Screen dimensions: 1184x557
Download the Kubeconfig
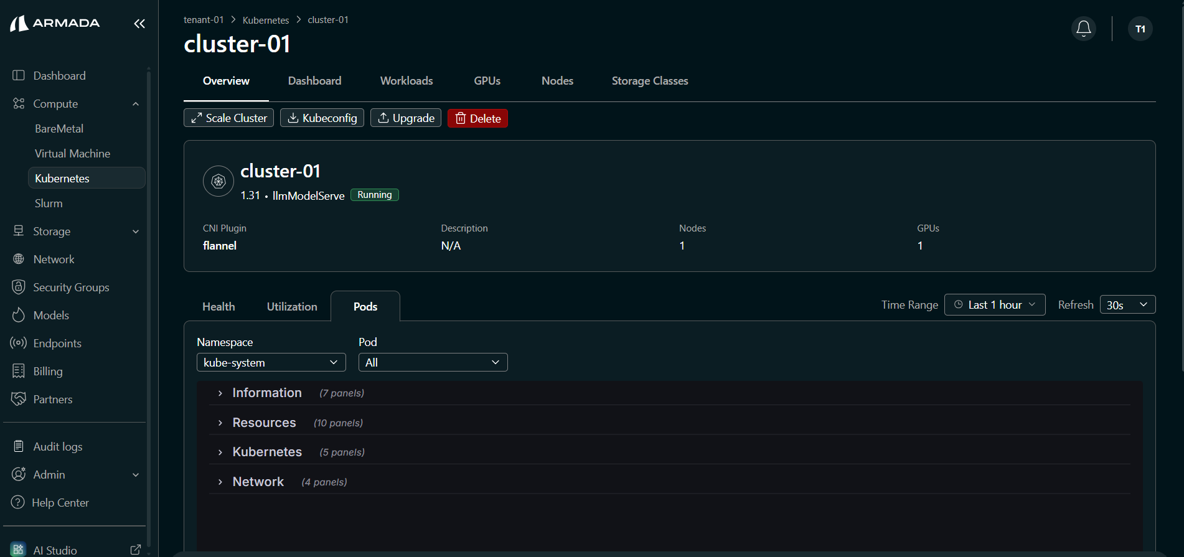pyautogui.click(x=322, y=118)
